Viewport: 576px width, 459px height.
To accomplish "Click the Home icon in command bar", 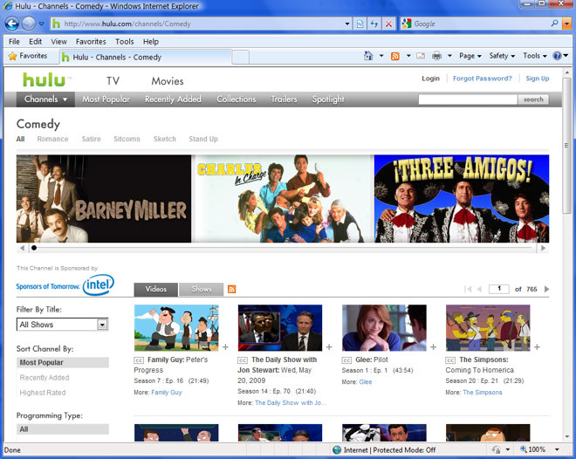I will tap(368, 56).
